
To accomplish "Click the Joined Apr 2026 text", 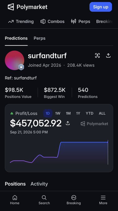I will pyautogui.click(x=44, y=65).
